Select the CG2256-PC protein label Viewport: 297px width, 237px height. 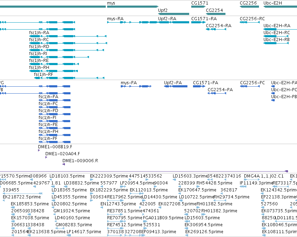[x=252, y=83]
